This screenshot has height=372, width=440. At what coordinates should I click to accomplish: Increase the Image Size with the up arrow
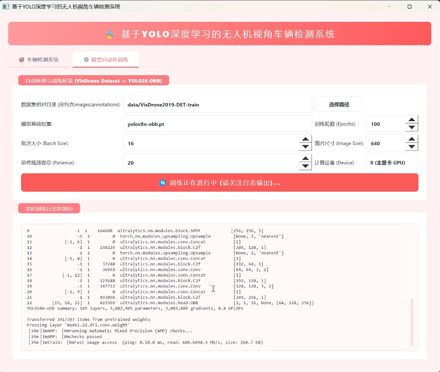point(412,139)
